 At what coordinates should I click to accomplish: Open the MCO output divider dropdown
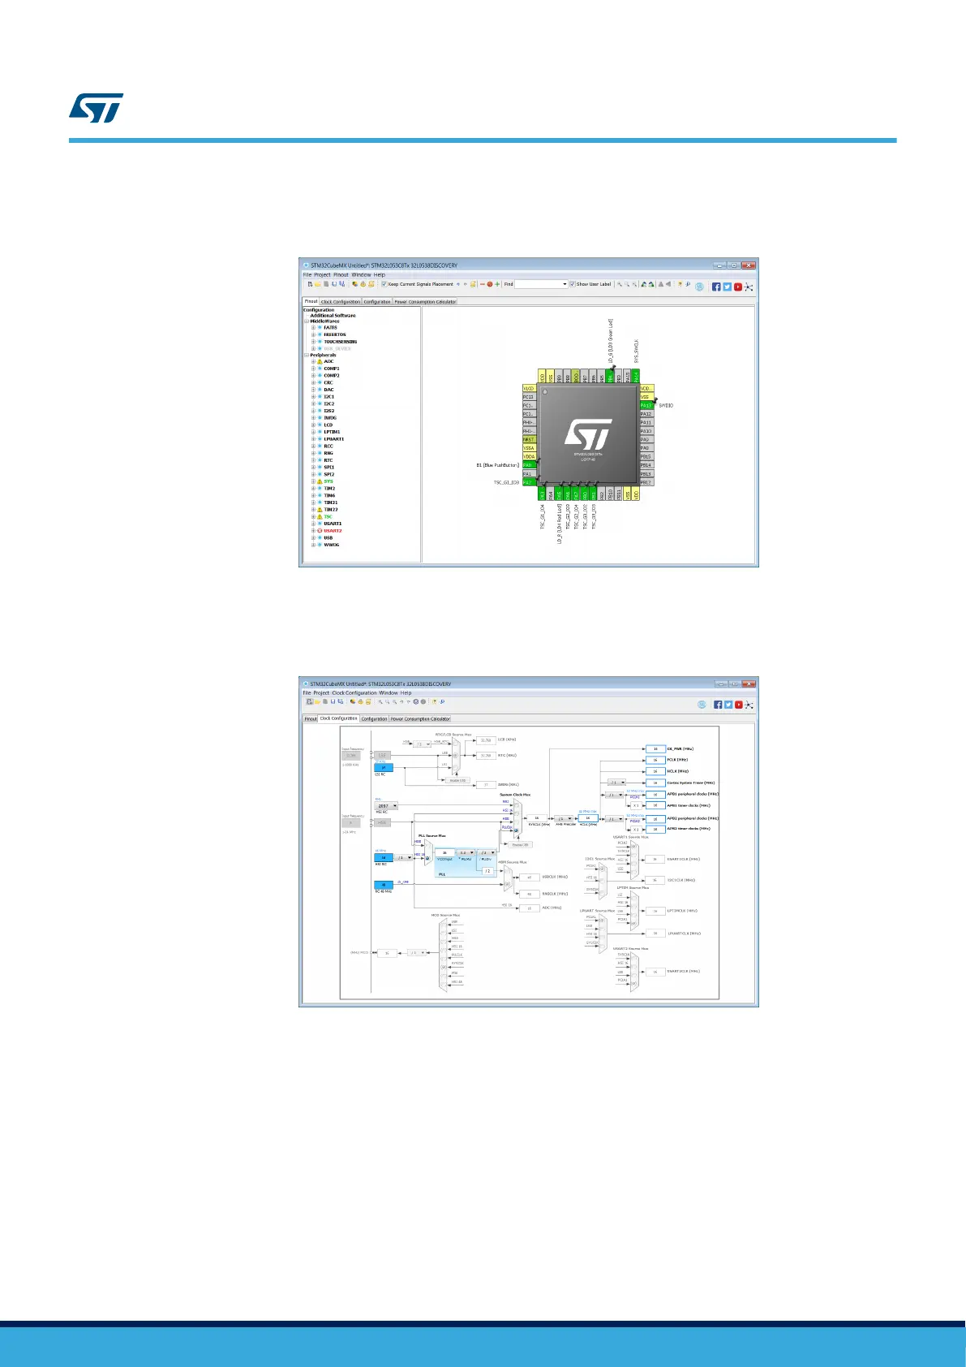pyautogui.click(x=417, y=953)
